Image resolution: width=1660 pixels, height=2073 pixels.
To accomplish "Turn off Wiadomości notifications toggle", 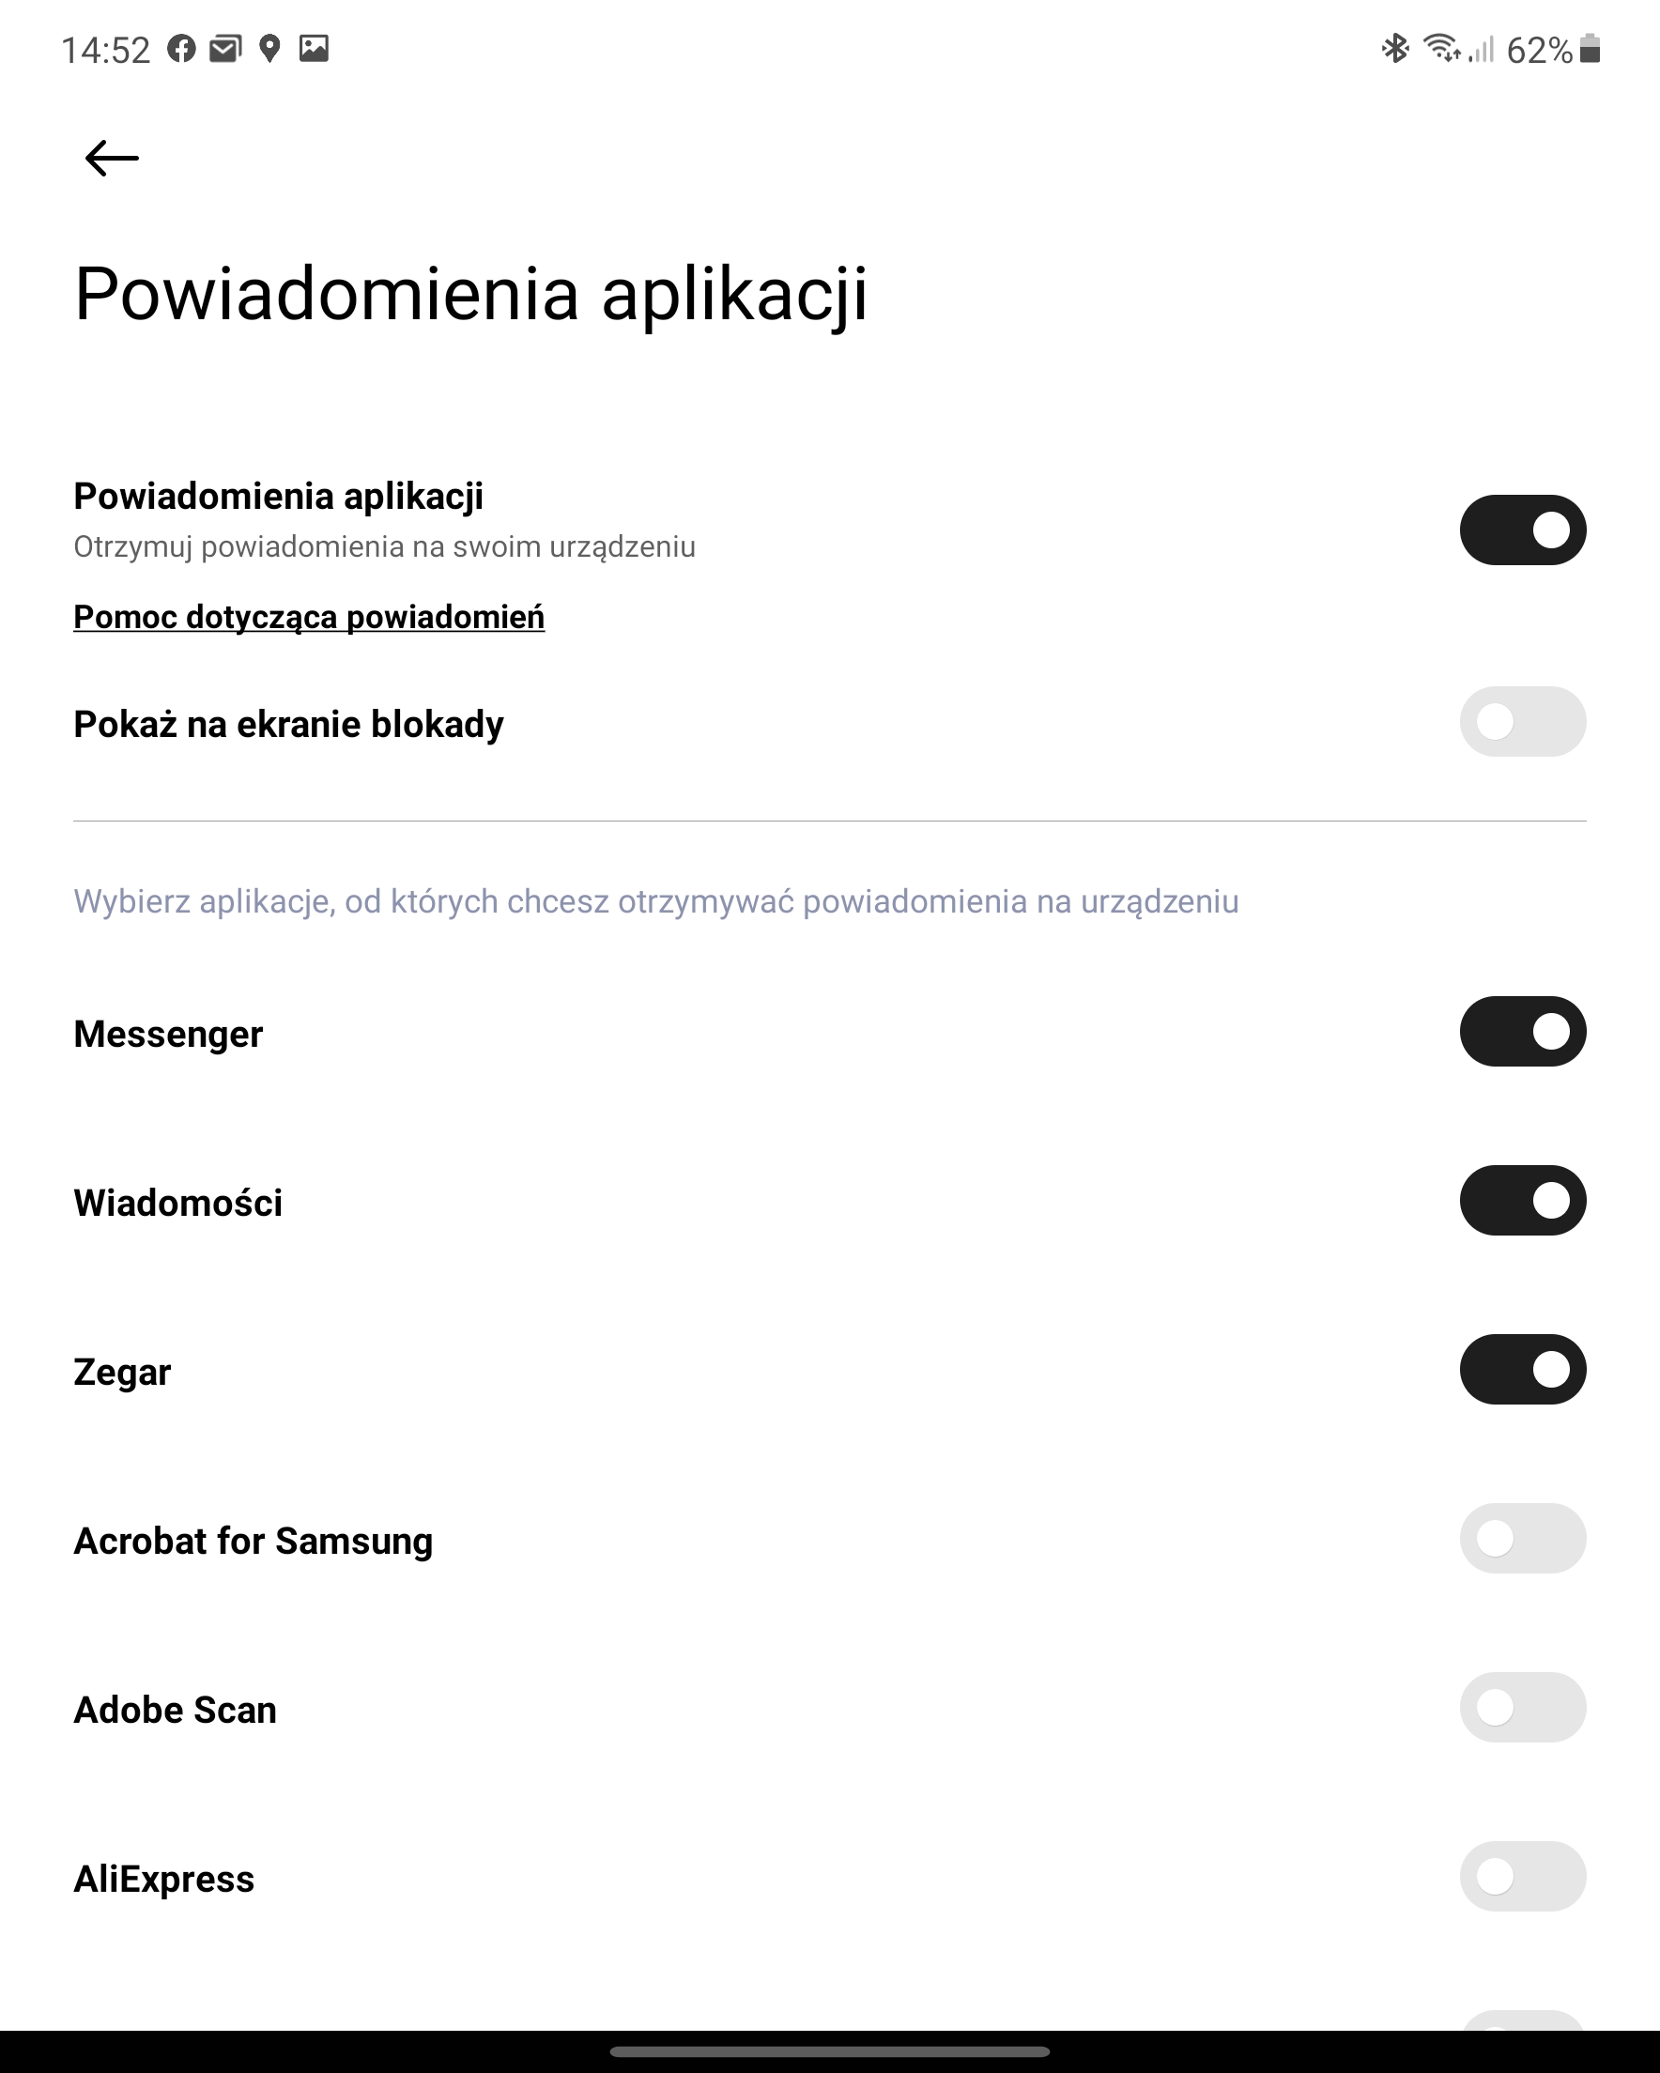I will click(1523, 1201).
